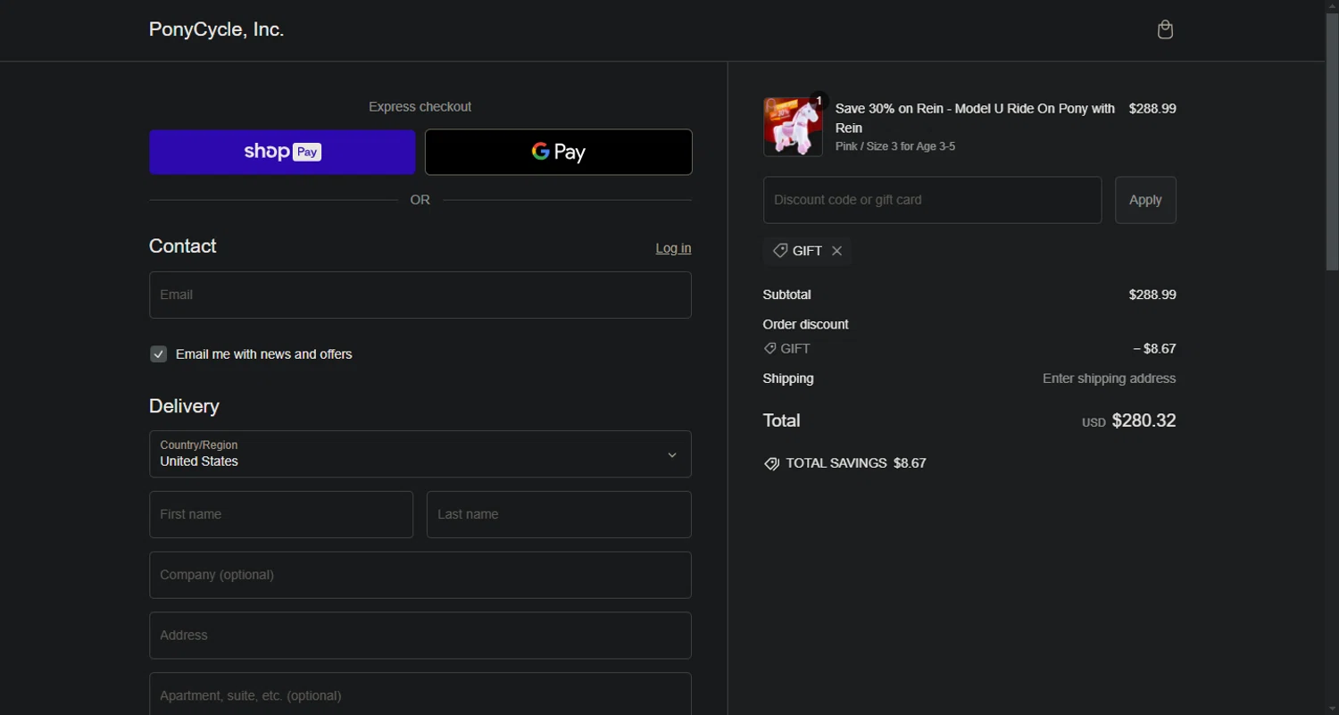Click the 'TOTAL SAVINGS $8.67' text

(855, 463)
